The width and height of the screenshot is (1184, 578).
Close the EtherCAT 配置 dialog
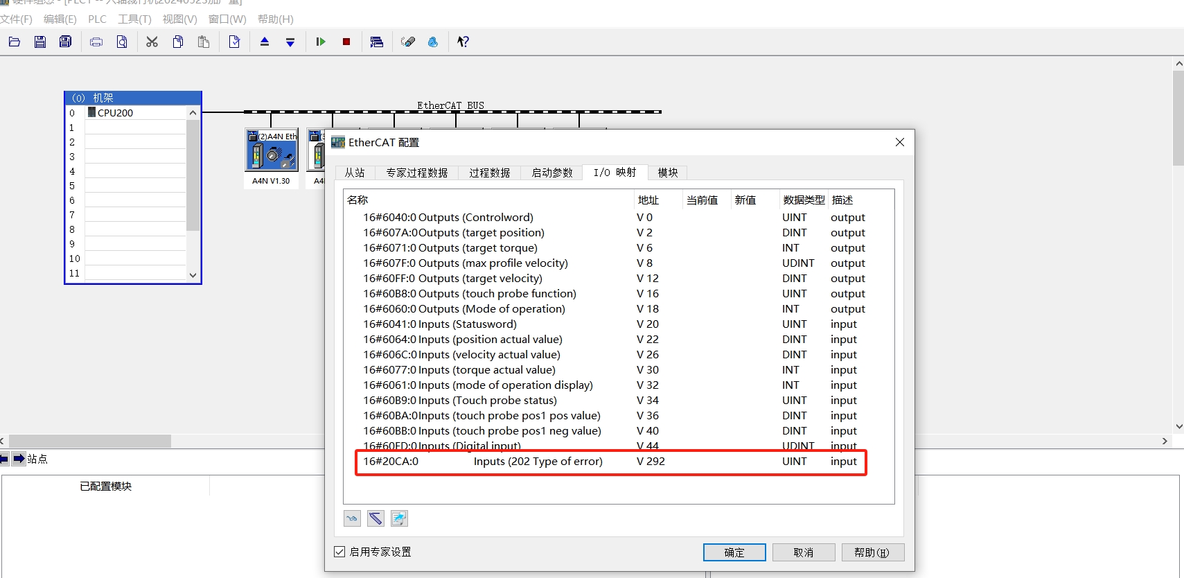pyautogui.click(x=900, y=142)
